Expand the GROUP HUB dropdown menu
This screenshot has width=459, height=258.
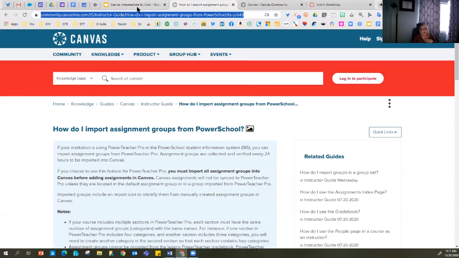click(185, 54)
